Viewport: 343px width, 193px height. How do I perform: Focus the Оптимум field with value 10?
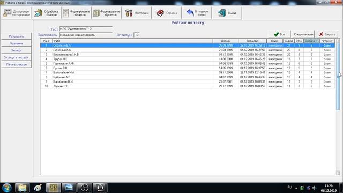[x=136, y=35]
